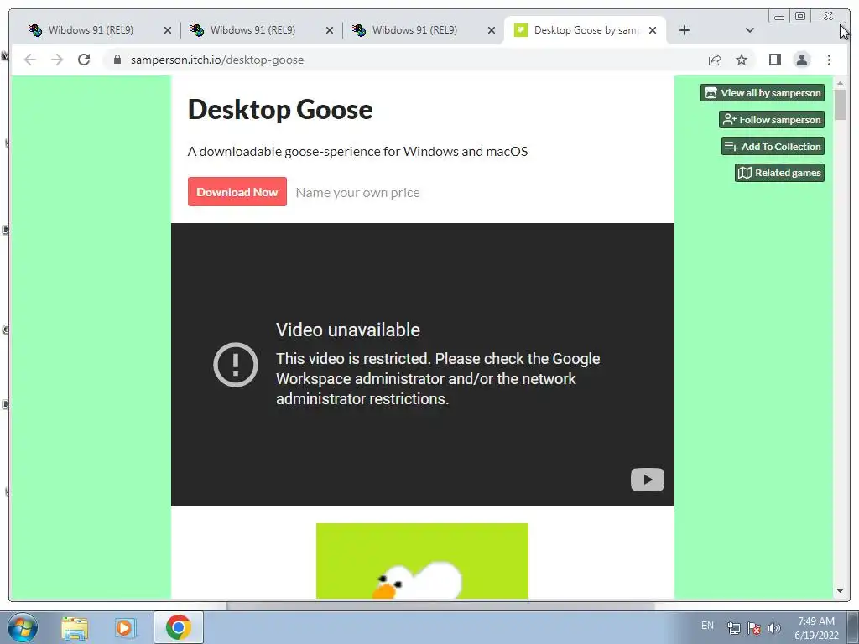Click the goose-sperience tagline text
This screenshot has height=644, width=859.
coord(357,151)
